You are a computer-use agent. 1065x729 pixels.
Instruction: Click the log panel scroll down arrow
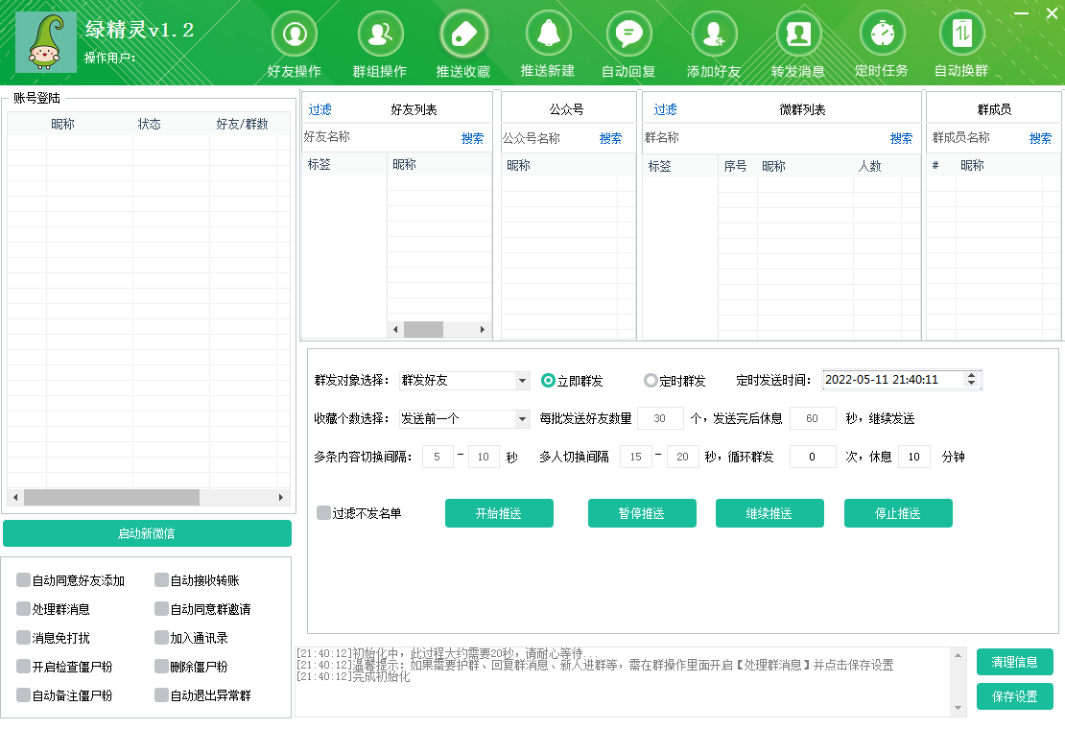[958, 708]
